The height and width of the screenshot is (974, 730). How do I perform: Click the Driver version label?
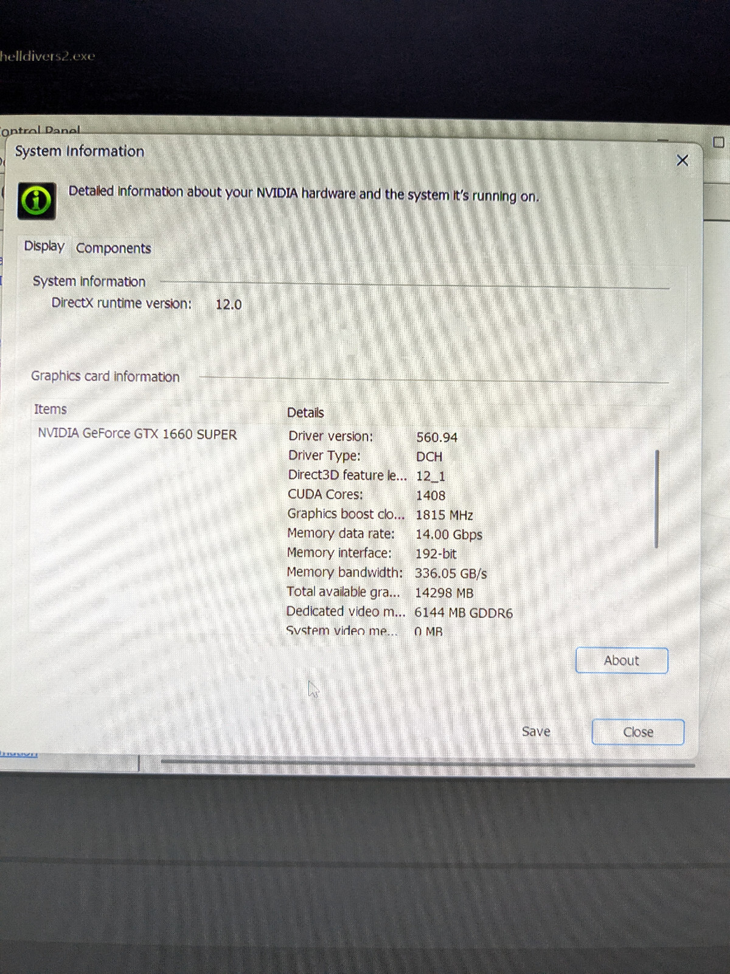[x=330, y=436]
